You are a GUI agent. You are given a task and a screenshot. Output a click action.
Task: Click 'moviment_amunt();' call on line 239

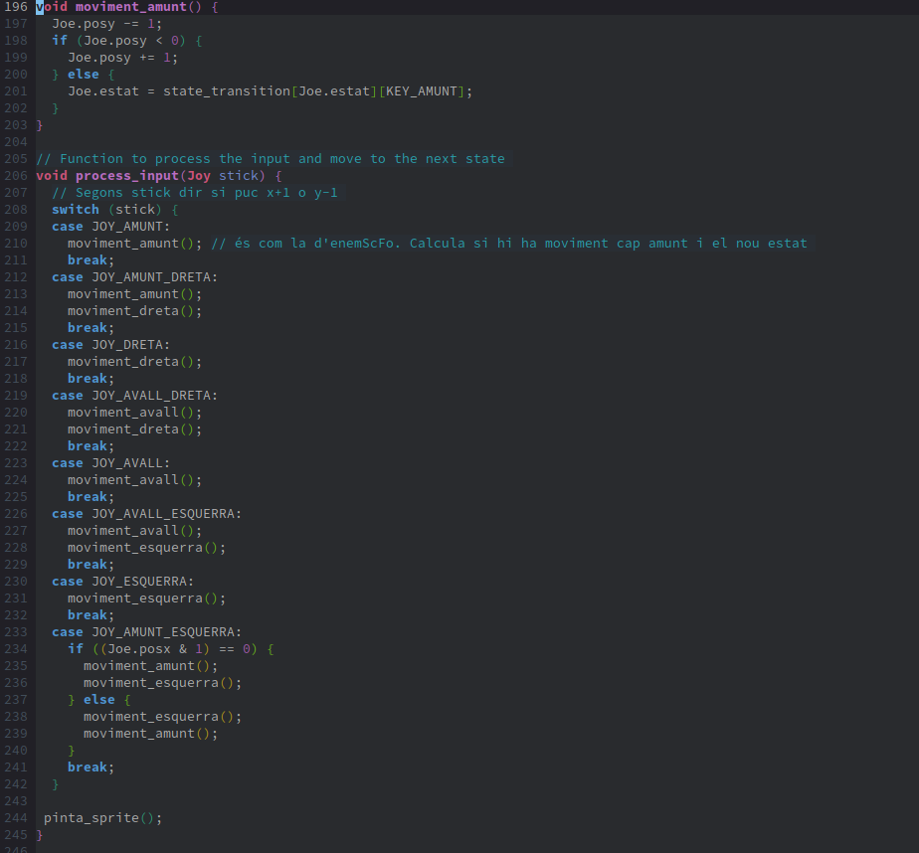(150, 734)
